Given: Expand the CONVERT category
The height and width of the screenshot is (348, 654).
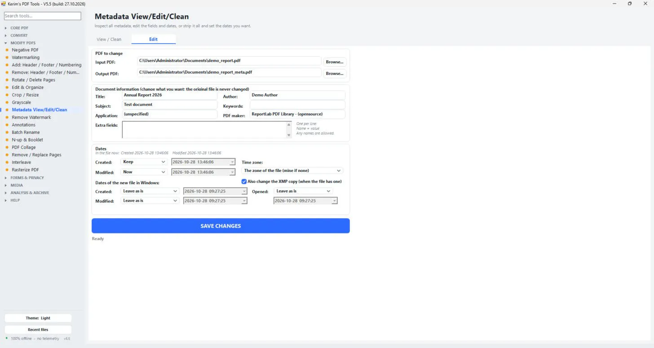Looking at the screenshot, I should point(19,35).
